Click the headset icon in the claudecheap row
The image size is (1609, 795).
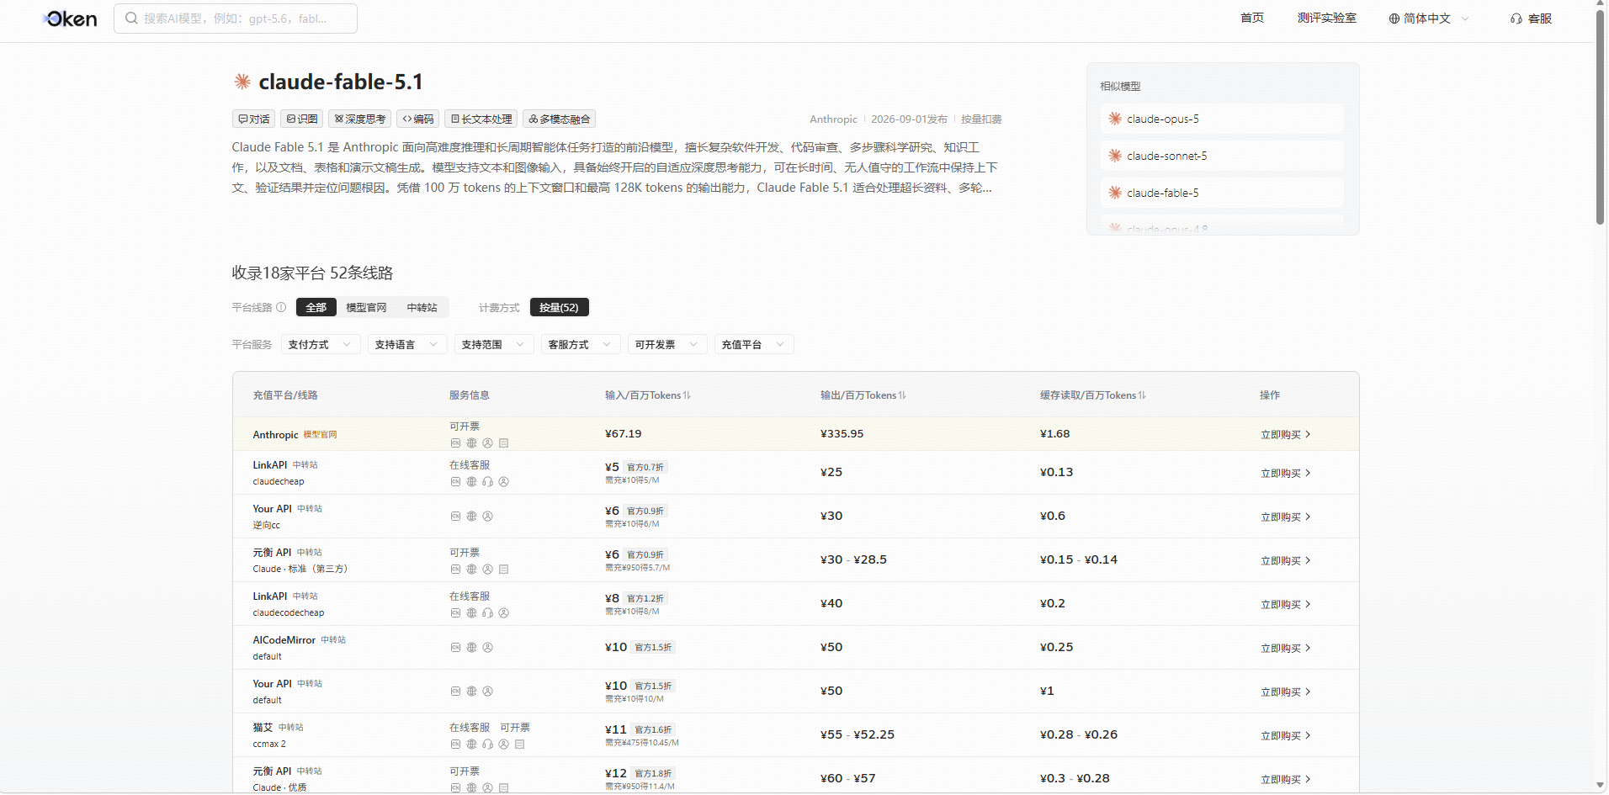[x=487, y=481]
